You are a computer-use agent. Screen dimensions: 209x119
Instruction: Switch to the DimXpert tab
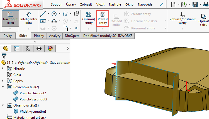point(72,36)
